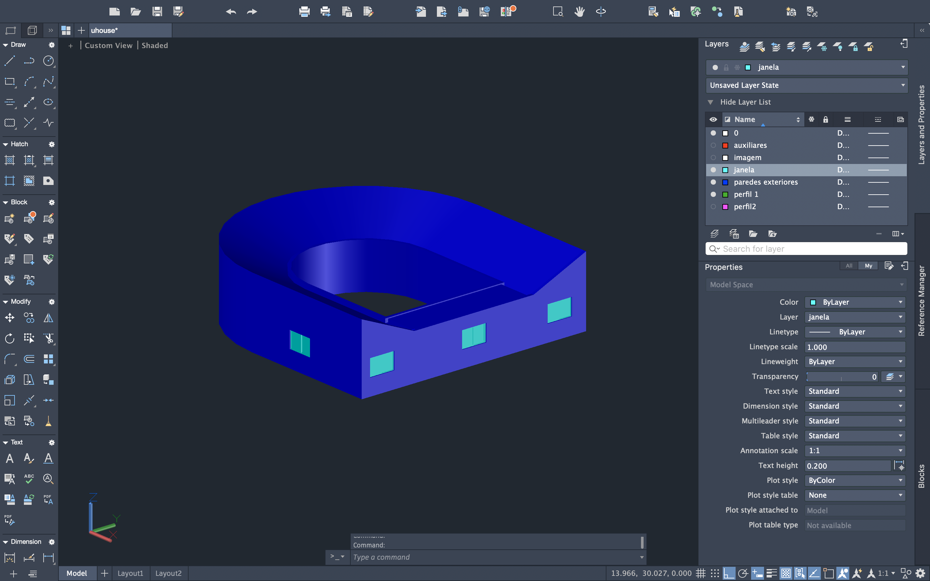Select the Rectangle draw tool
Screen dimensions: 930x581
point(10,81)
